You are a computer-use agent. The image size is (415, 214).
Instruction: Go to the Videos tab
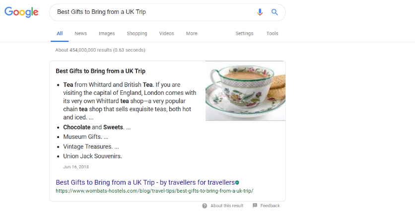click(x=166, y=33)
